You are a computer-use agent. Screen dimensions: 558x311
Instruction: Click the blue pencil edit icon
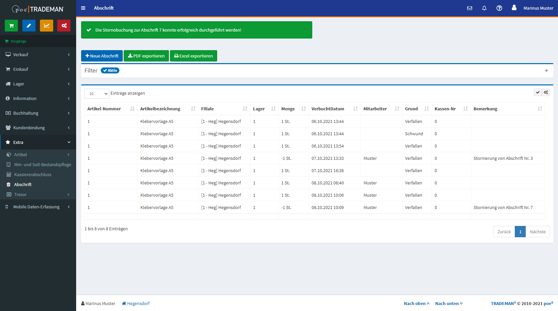pos(29,26)
